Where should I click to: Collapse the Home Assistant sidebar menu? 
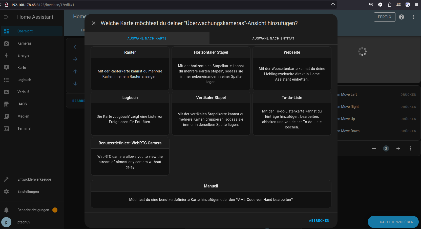click(6, 17)
